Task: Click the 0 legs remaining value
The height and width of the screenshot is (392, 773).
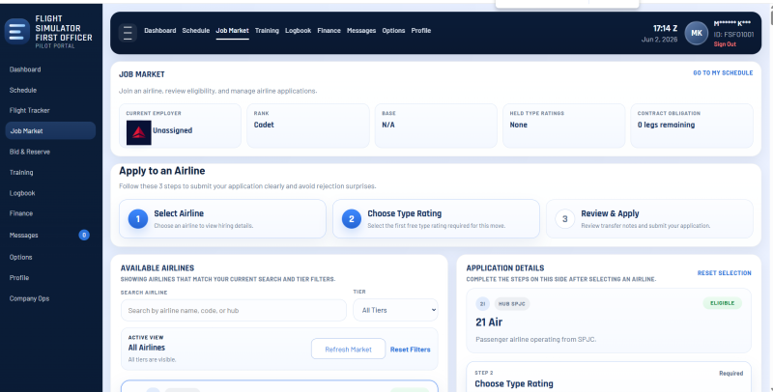Action: click(666, 125)
